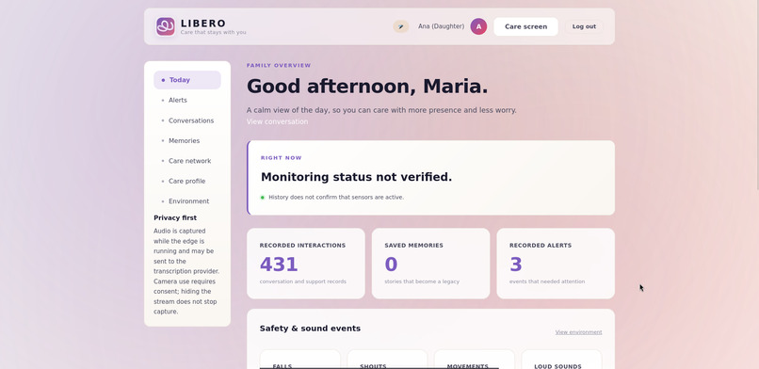Click the FAMILY OVERVIEW label
Viewport: 759px width, 369px height.
279,65
